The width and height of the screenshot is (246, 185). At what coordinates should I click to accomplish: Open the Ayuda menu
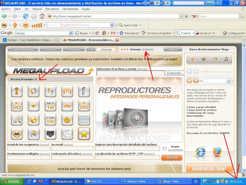click(x=86, y=9)
